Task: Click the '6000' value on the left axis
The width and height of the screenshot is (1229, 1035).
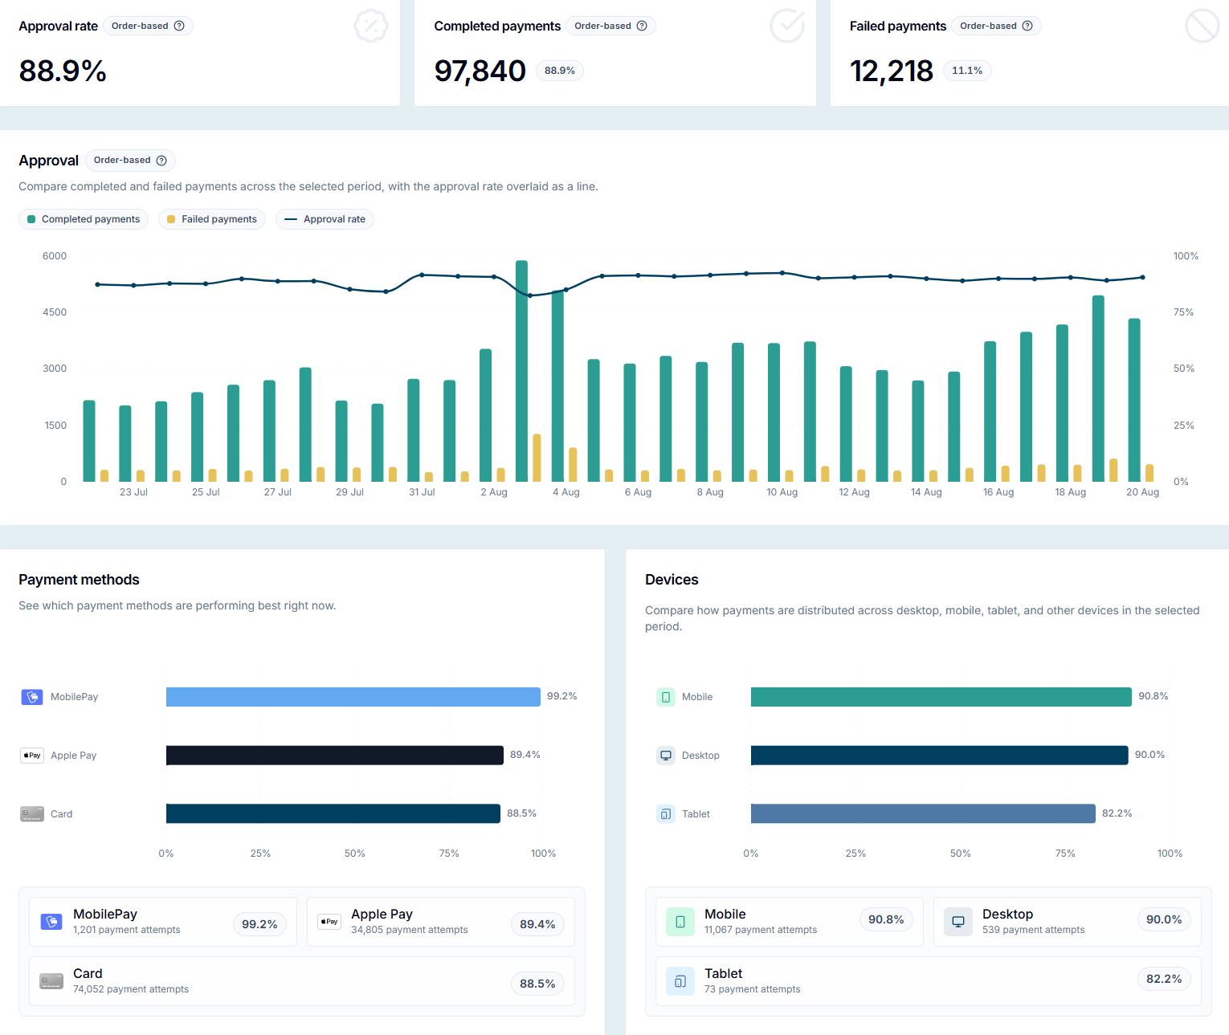Action: [x=55, y=256]
